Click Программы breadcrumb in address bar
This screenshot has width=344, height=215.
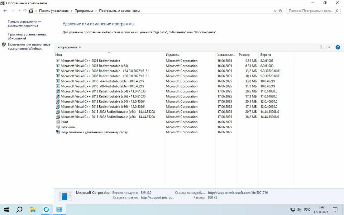(x=84, y=11)
